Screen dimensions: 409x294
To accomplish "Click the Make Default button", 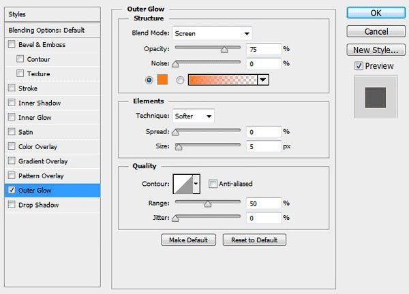I will click(x=188, y=240).
